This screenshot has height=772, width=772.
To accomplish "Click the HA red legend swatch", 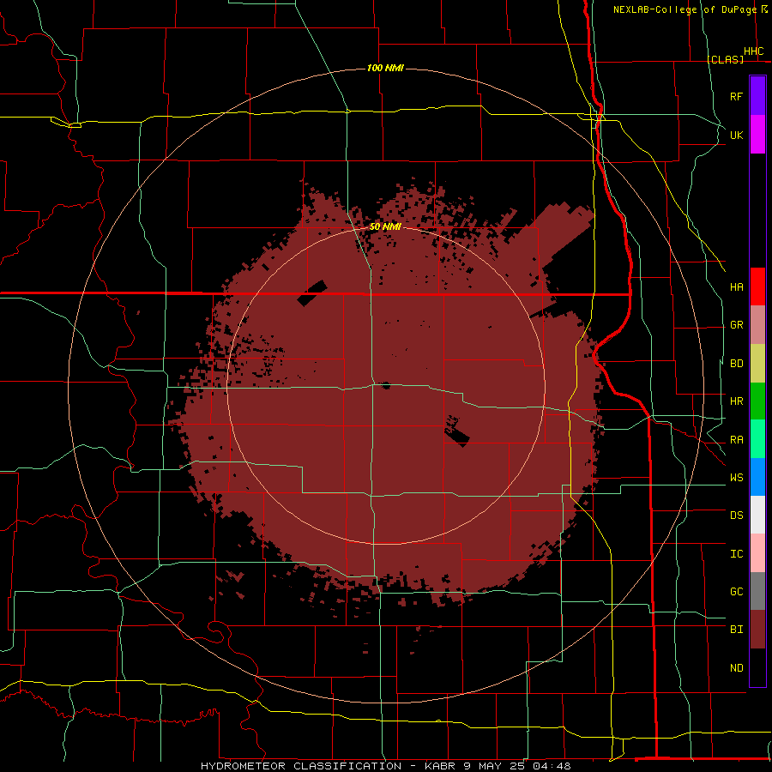I will 757,286.
